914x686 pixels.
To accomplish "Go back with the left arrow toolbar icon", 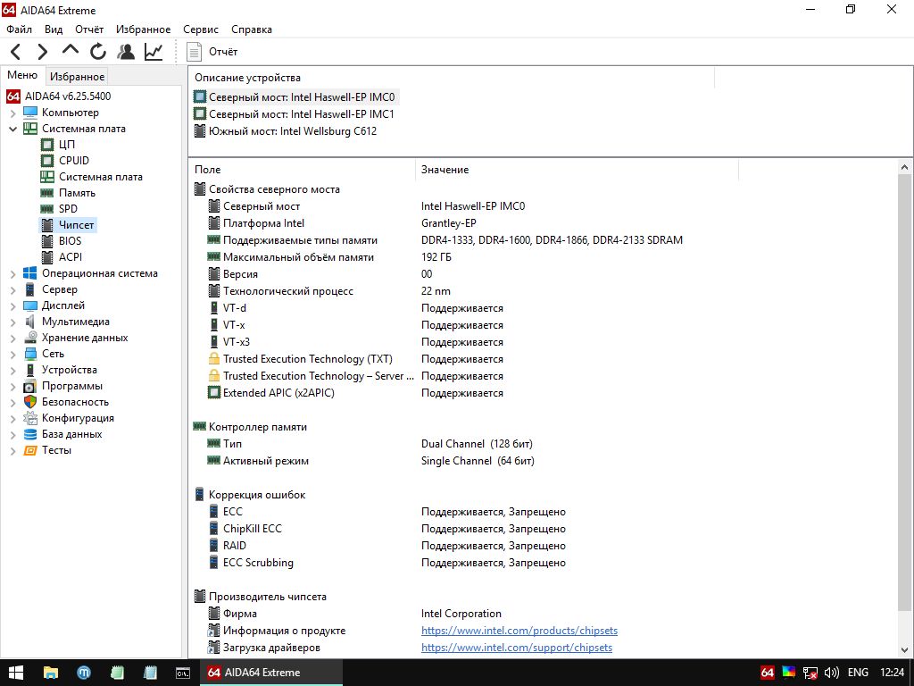I will (16, 52).
